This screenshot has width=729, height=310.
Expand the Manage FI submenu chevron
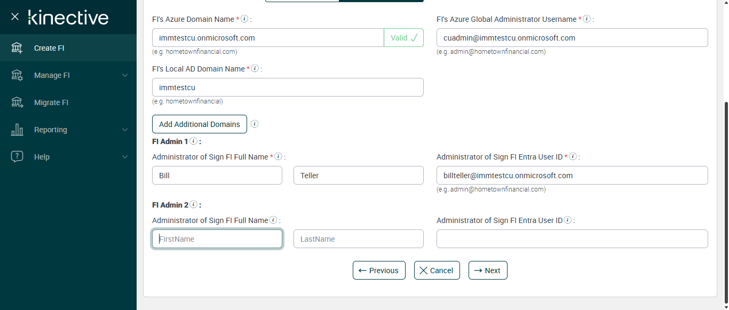coord(125,75)
